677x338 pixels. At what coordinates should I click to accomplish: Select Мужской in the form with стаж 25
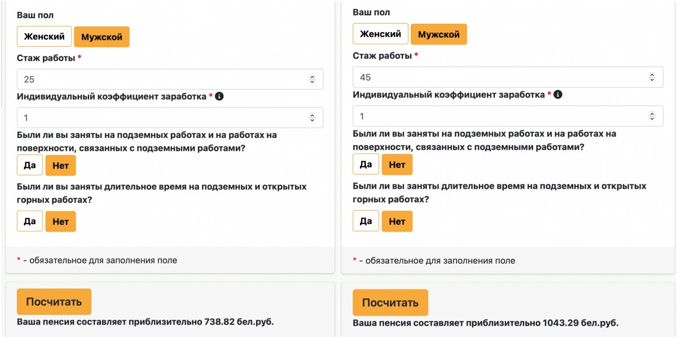[102, 37]
